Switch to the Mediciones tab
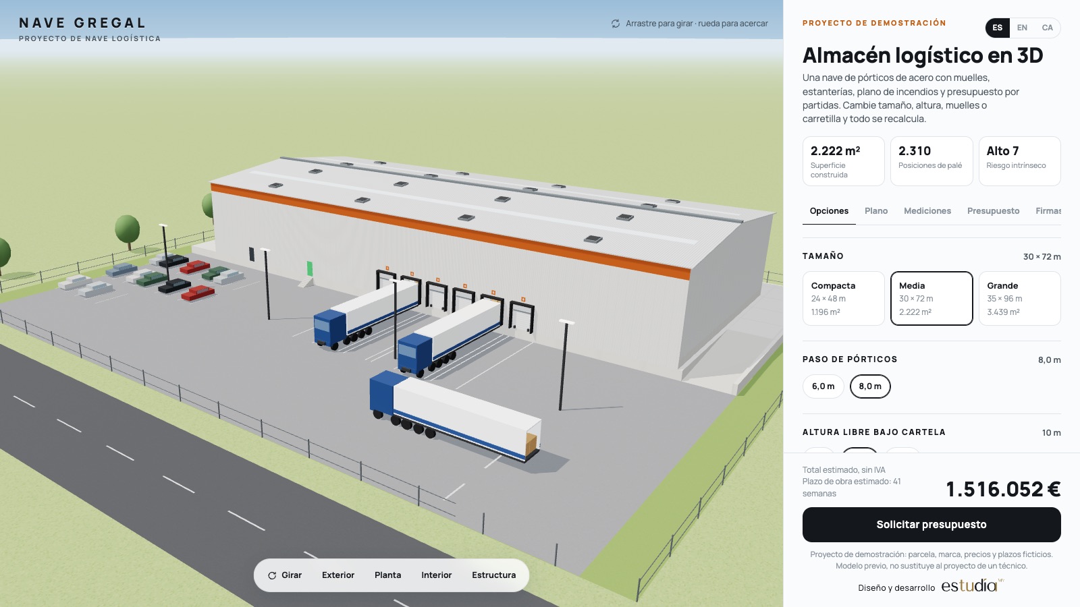This screenshot has height=607, width=1080. tap(927, 211)
